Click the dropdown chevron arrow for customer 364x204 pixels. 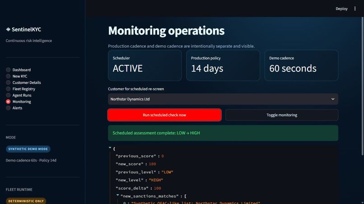point(333,99)
